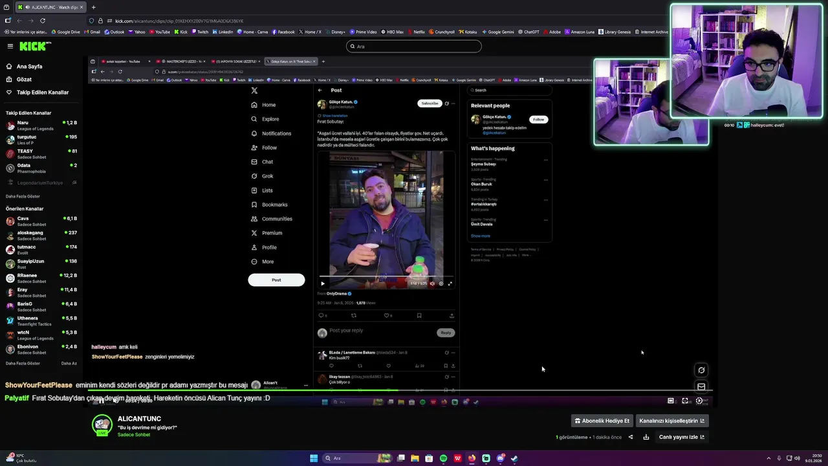The image size is (828, 466).
Task: Click Notifications in streamed X sidebar
Action: 271,133
